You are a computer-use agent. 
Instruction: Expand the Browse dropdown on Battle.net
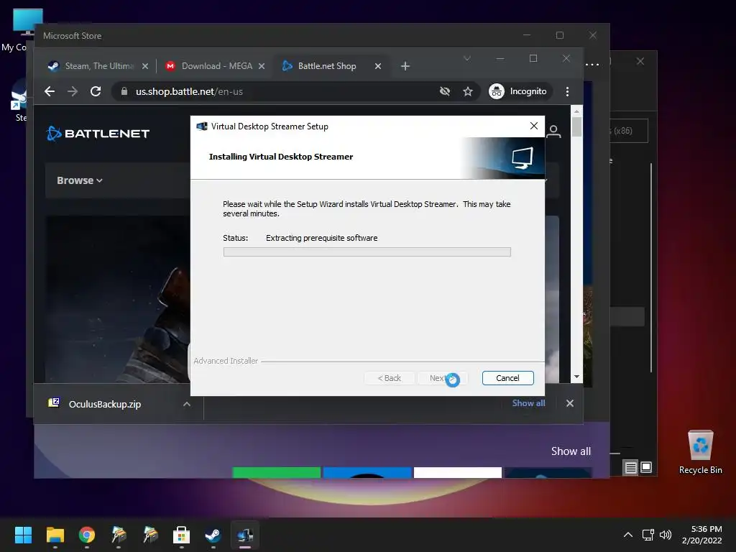click(80, 180)
